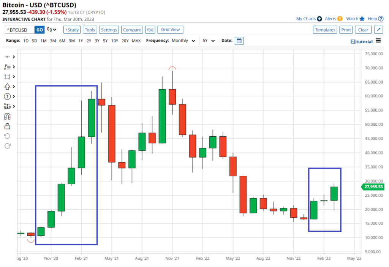Select the 3Y range

click(97, 41)
